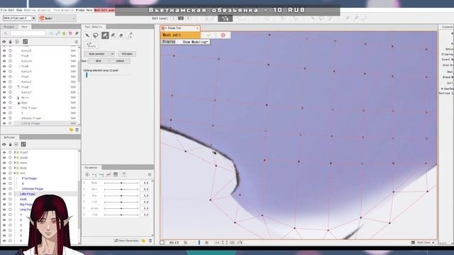Click the play icon in the Parameter toolbar
The width and height of the screenshot is (454, 255).
87,174
